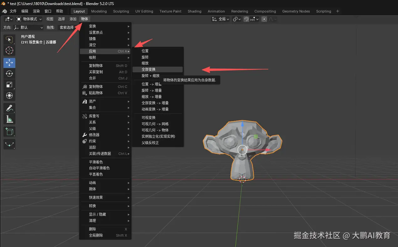Click the 库重写 library override icon
Screen dimensions: 398x247
tap(85, 116)
